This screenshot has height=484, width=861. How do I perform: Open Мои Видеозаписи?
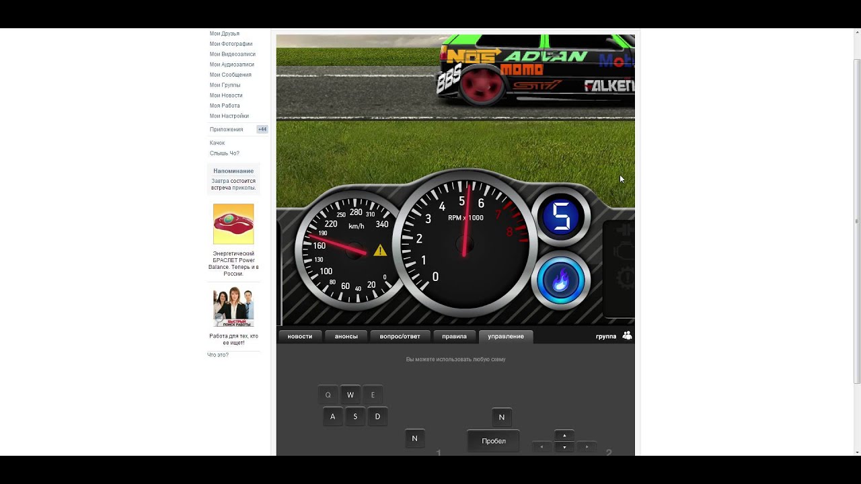coord(232,54)
